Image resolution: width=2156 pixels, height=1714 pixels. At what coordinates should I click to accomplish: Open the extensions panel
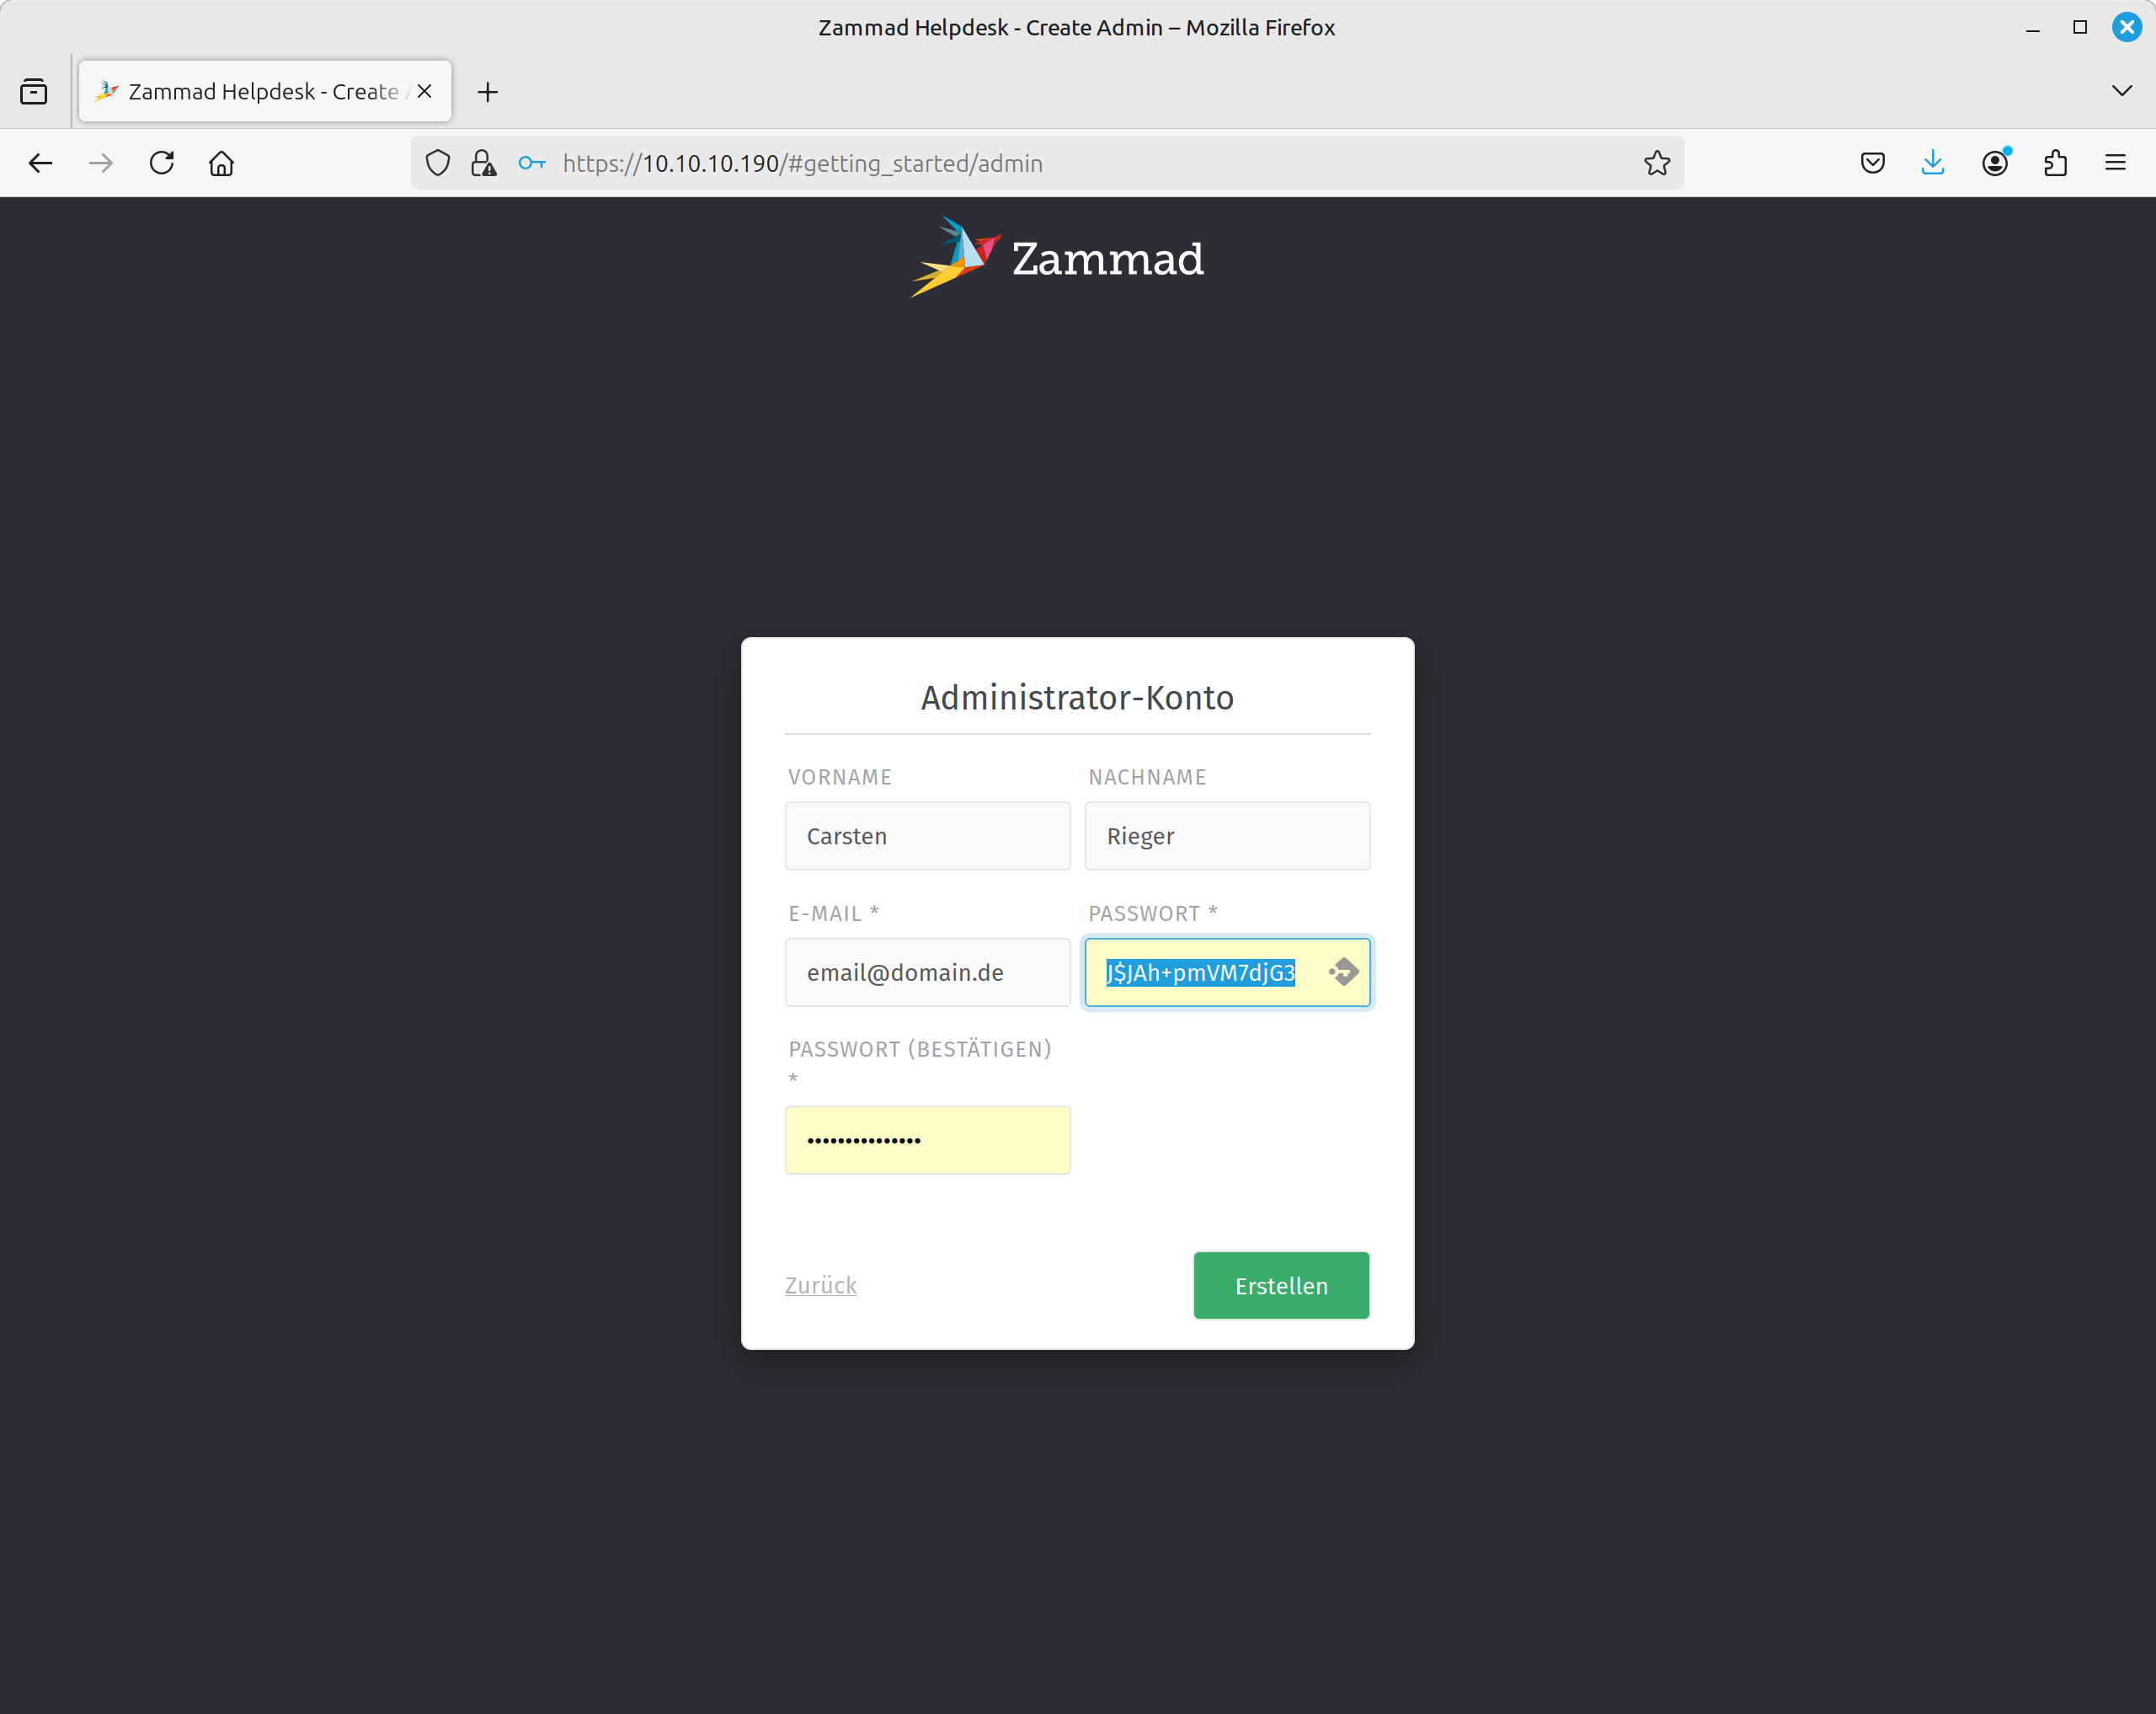pos(2055,163)
